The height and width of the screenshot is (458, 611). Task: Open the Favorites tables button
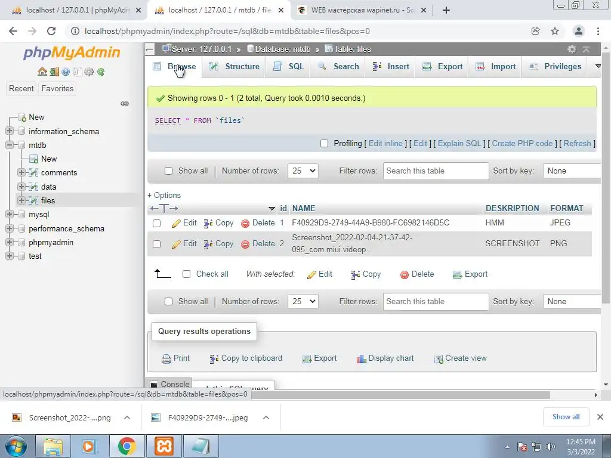pos(57,88)
